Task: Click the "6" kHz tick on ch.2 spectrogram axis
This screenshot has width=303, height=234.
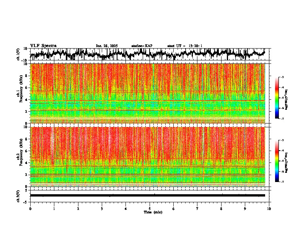Action: pyautogui.click(x=26, y=151)
